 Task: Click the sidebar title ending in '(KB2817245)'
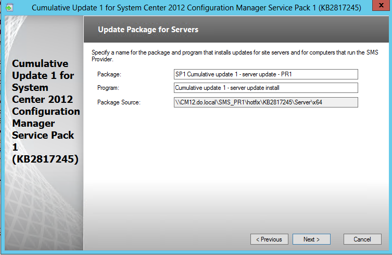[46, 111]
